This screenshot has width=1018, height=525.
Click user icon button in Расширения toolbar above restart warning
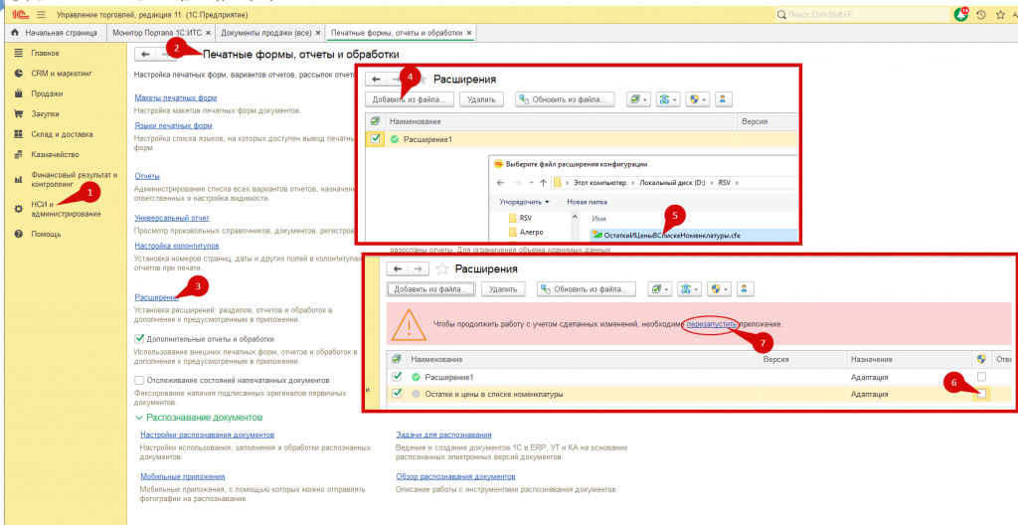[745, 288]
